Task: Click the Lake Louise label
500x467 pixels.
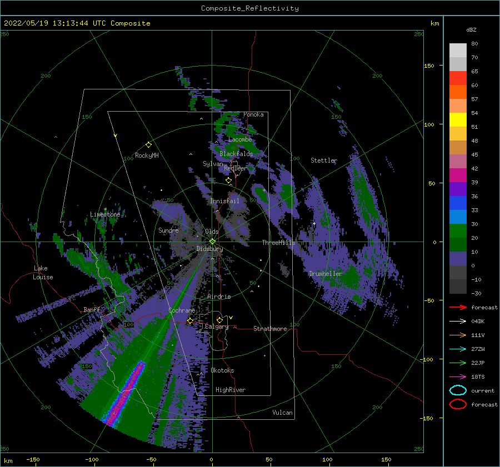Action: [43, 273]
